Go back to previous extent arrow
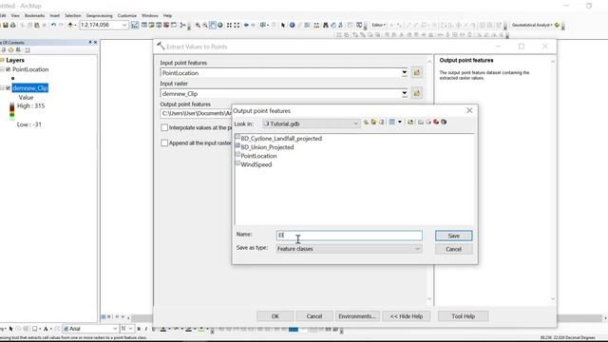 [x=246, y=26]
